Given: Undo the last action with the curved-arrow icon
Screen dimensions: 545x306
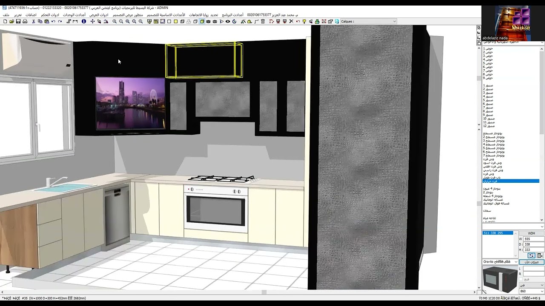Looking at the screenshot, I should (53, 21).
